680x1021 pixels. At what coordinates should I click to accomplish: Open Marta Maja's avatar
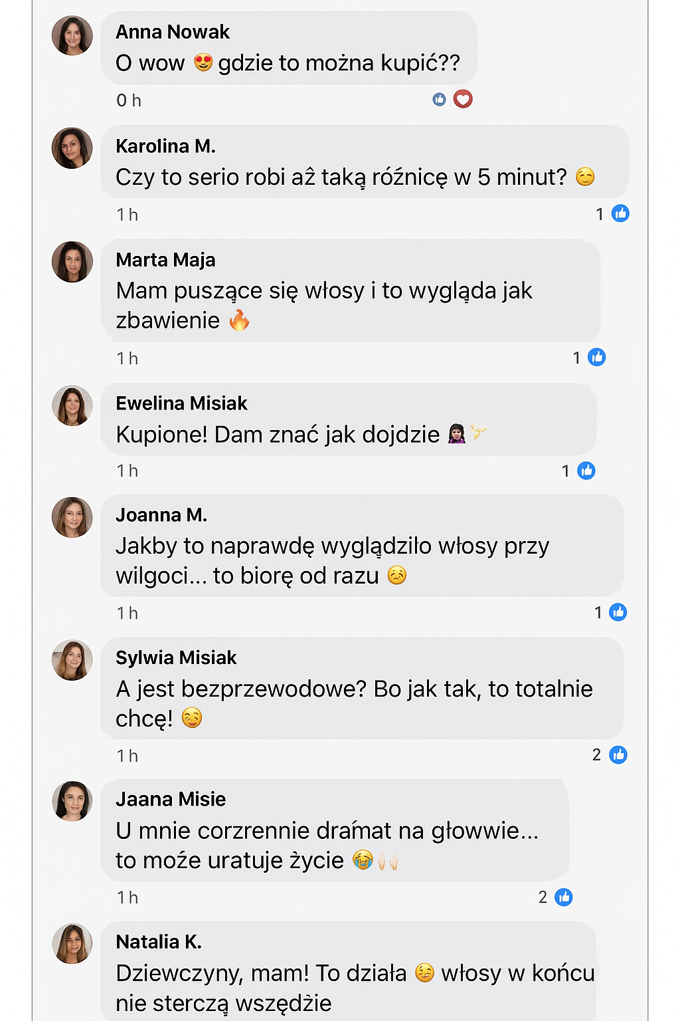click(x=72, y=262)
